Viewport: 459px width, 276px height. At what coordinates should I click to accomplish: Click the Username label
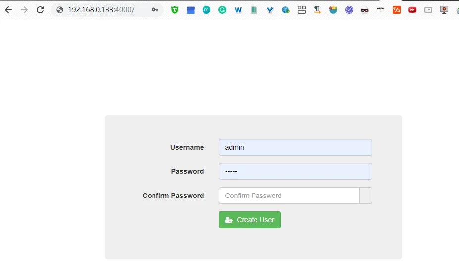[187, 147]
